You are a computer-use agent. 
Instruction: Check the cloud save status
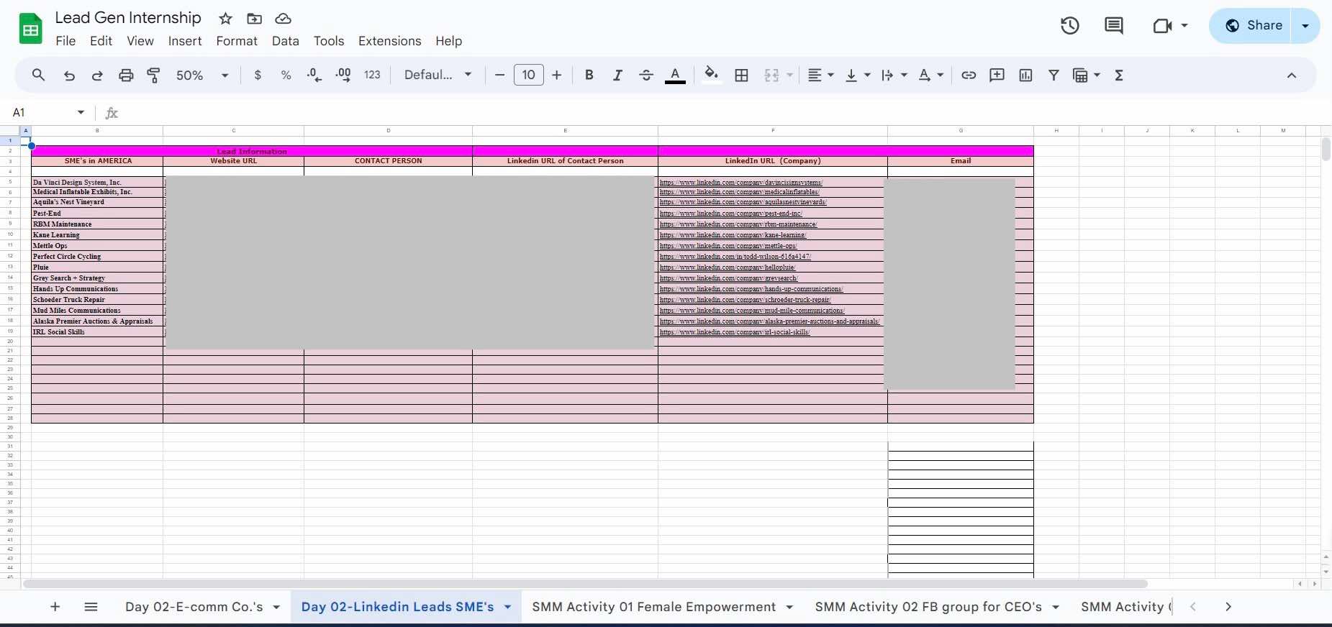[283, 19]
